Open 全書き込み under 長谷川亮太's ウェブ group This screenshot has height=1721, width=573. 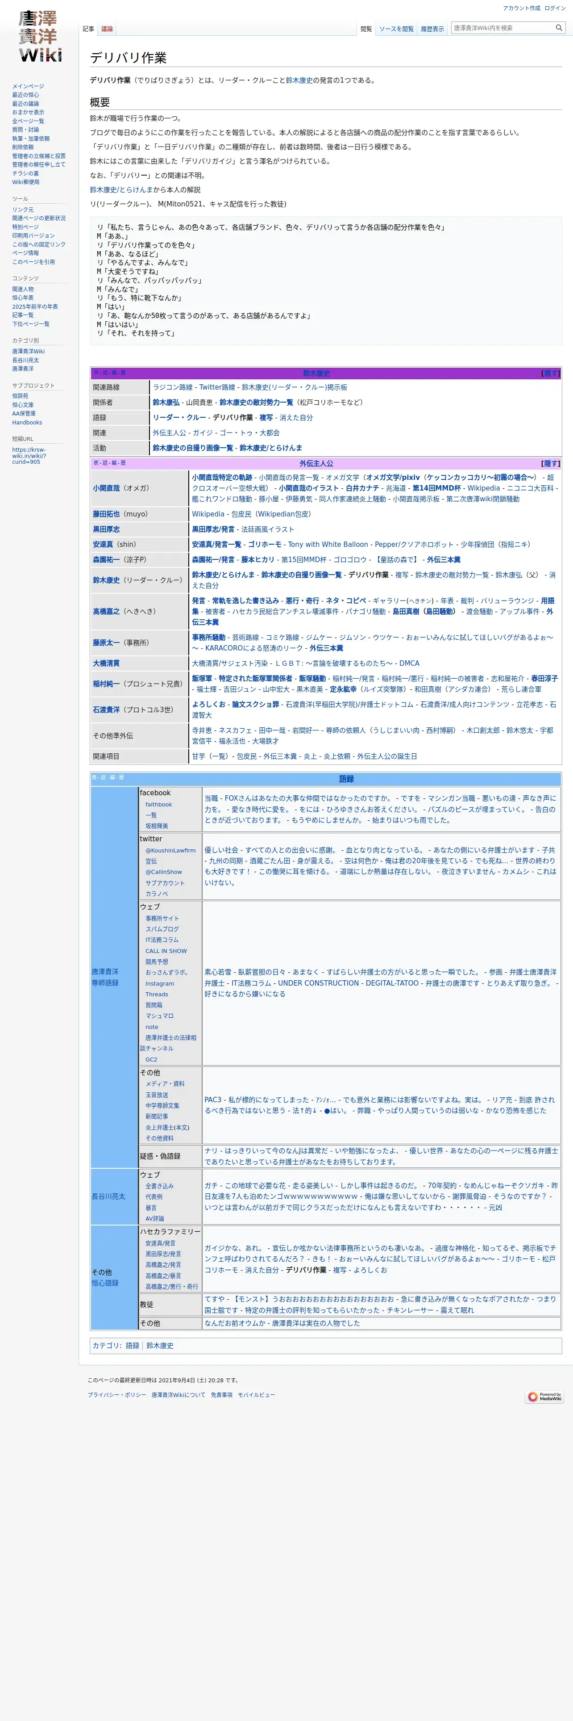159,1186
